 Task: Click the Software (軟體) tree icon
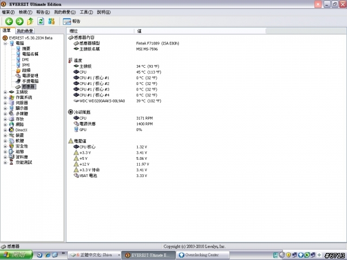coord(11,141)
